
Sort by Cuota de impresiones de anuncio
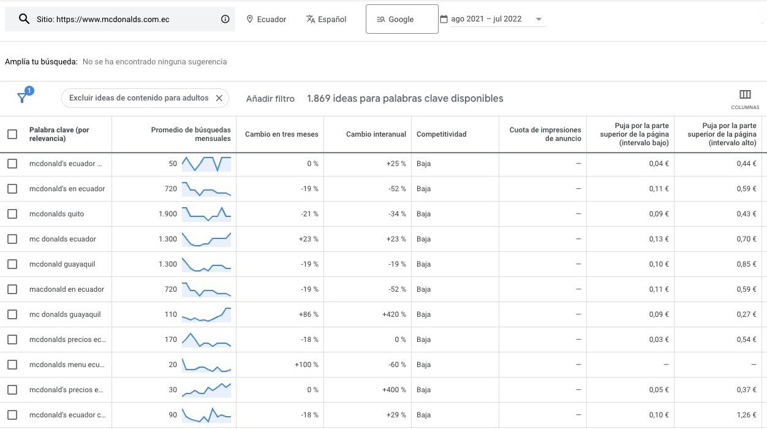point(545,134)
